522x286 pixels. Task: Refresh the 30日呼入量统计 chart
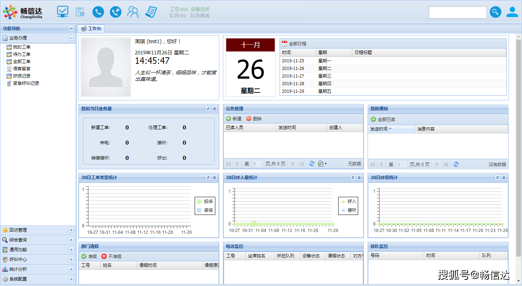click(353, 178)
